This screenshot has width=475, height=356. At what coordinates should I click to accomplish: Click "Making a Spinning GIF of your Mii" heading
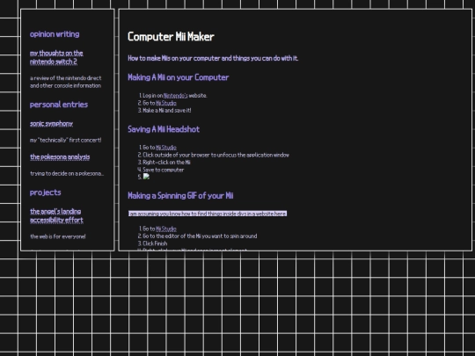coord(180,195)
